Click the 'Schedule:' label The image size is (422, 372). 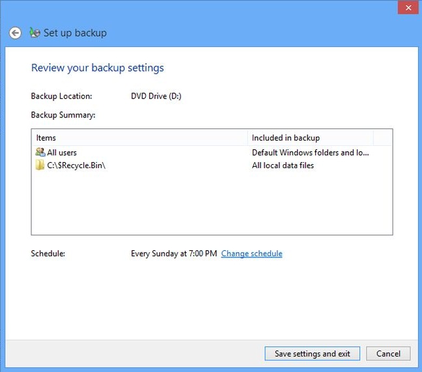click(48, 253)
